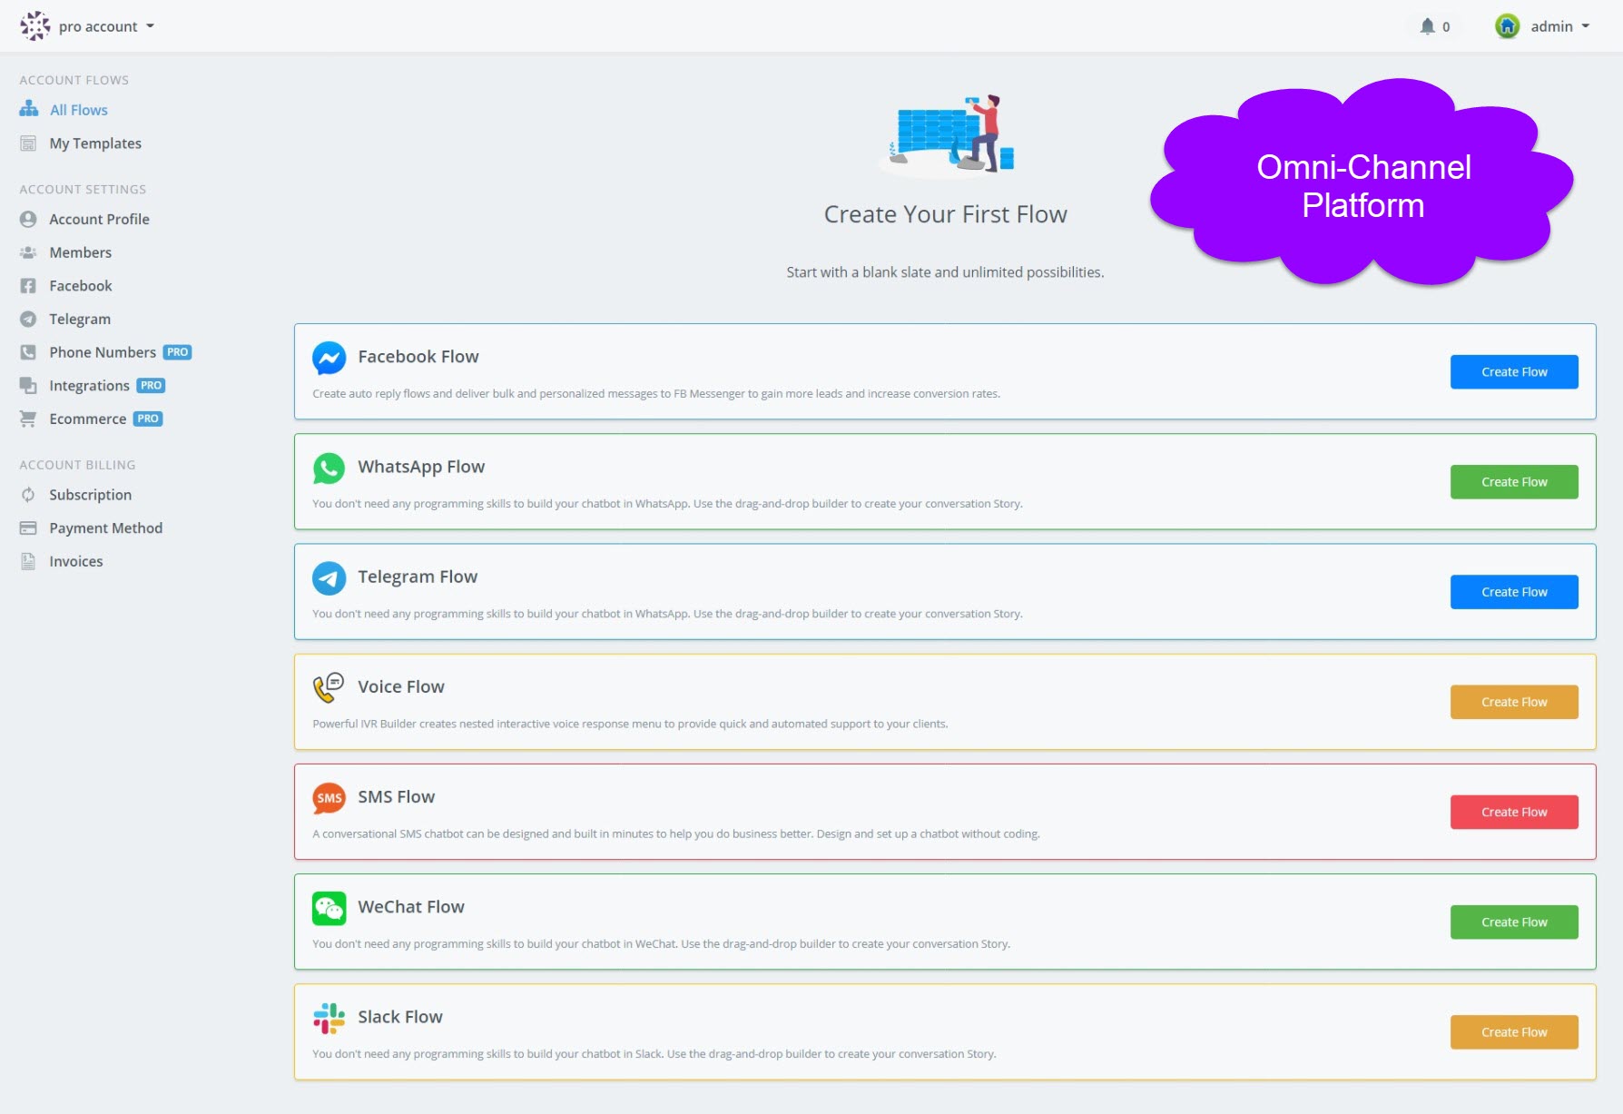
Task: Click the Phone Numbers icon
Action: (28, 352)
